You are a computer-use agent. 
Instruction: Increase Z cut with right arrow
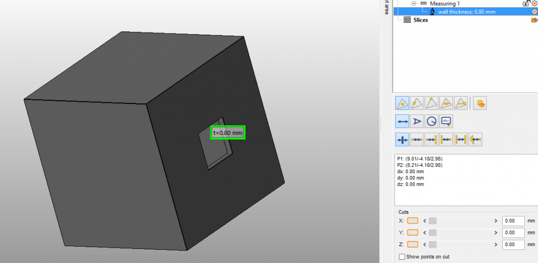pyautogui.click(x=495, y=245)
